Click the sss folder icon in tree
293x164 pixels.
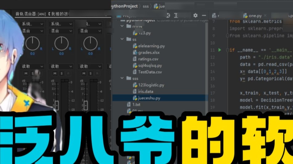pyautogui.click(x=128, y=78)
